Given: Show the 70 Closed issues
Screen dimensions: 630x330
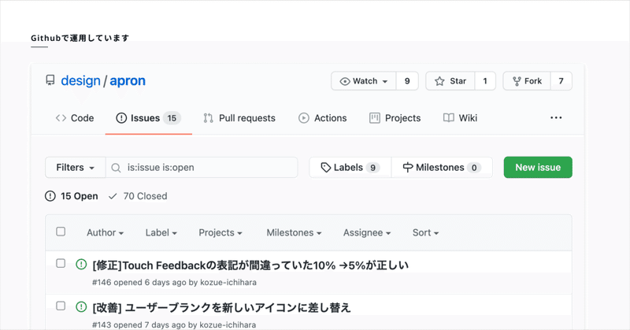Looking at the screenshot, I should 138,196.
